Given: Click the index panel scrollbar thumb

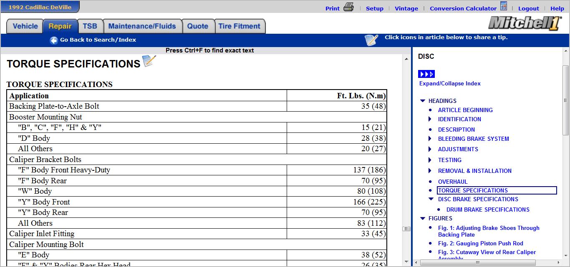Looking at the screenshot, I should tap(565, 100).
